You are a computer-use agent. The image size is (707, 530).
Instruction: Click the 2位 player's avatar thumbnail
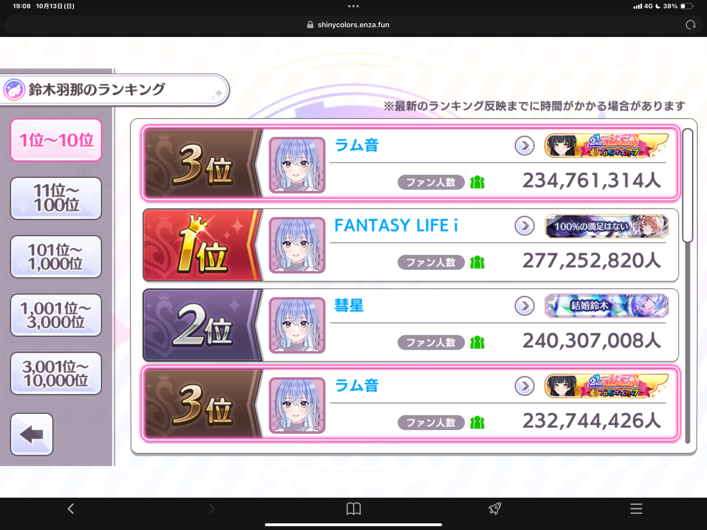click(x=297, y=325)
